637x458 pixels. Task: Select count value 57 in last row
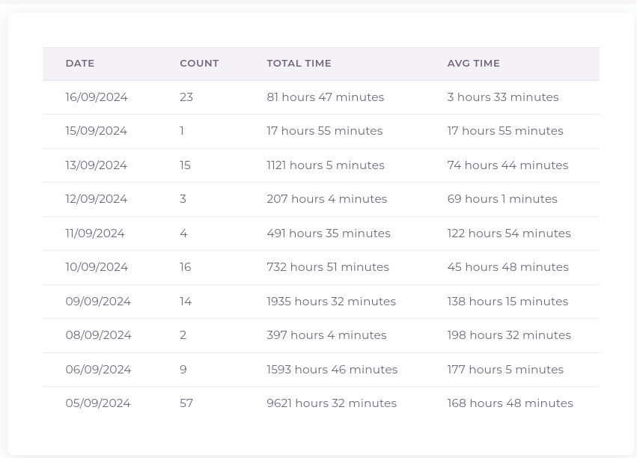click(x=186, y=403)
